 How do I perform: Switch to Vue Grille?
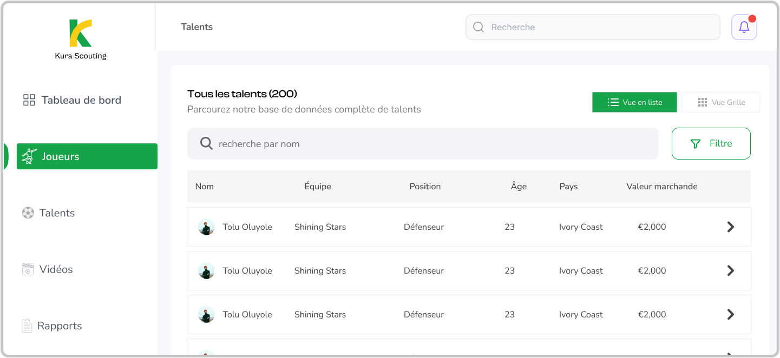pos(720,102)
